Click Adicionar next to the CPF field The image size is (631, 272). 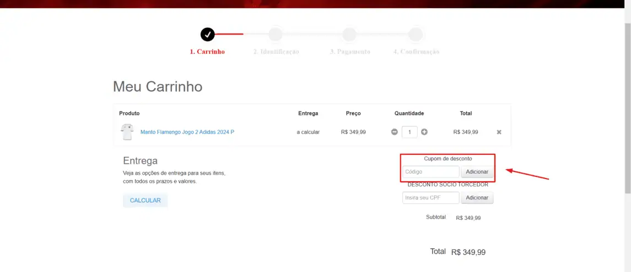(x=477, y=198)
